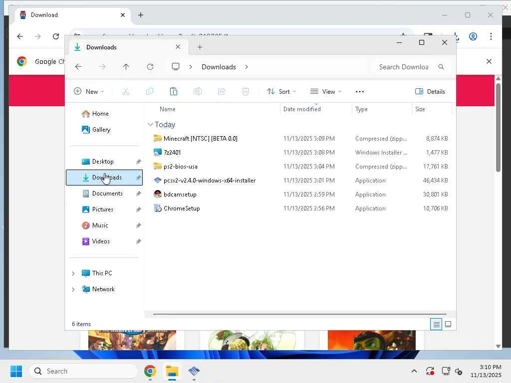Viewport: 511px width, 383px height.
Task: Expand the This PC tree node
Action: point(73,273)
